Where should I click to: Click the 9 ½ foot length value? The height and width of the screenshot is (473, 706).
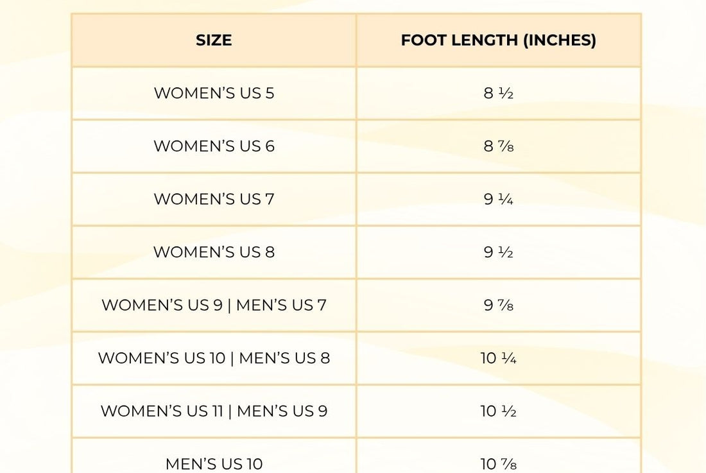(499, 252)
